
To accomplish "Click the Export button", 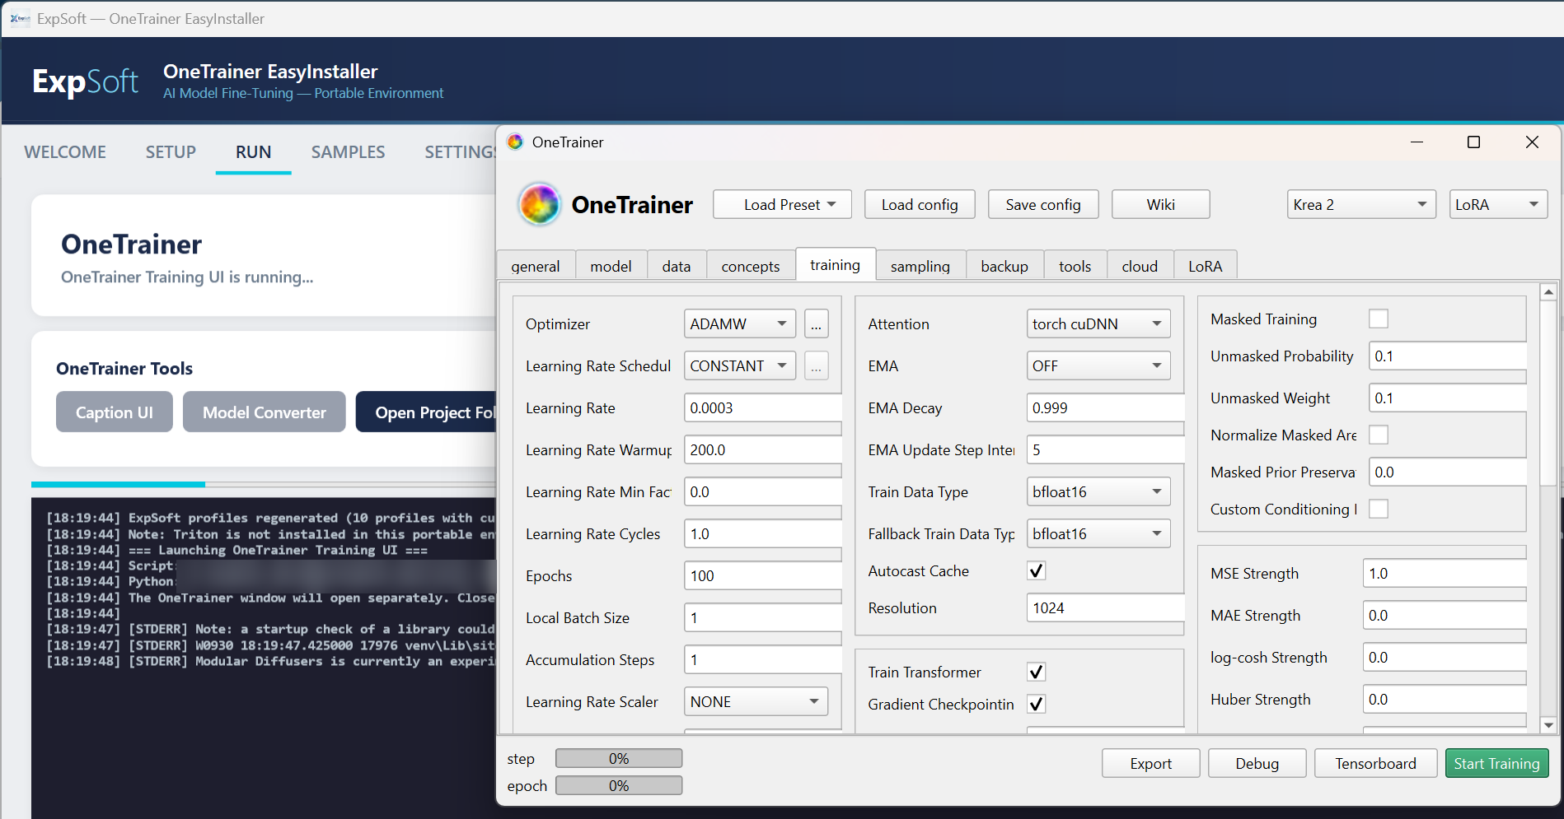I will 1151,763.
